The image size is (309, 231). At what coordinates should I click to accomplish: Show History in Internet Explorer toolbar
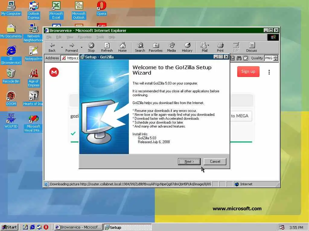(x=187, y=48)
